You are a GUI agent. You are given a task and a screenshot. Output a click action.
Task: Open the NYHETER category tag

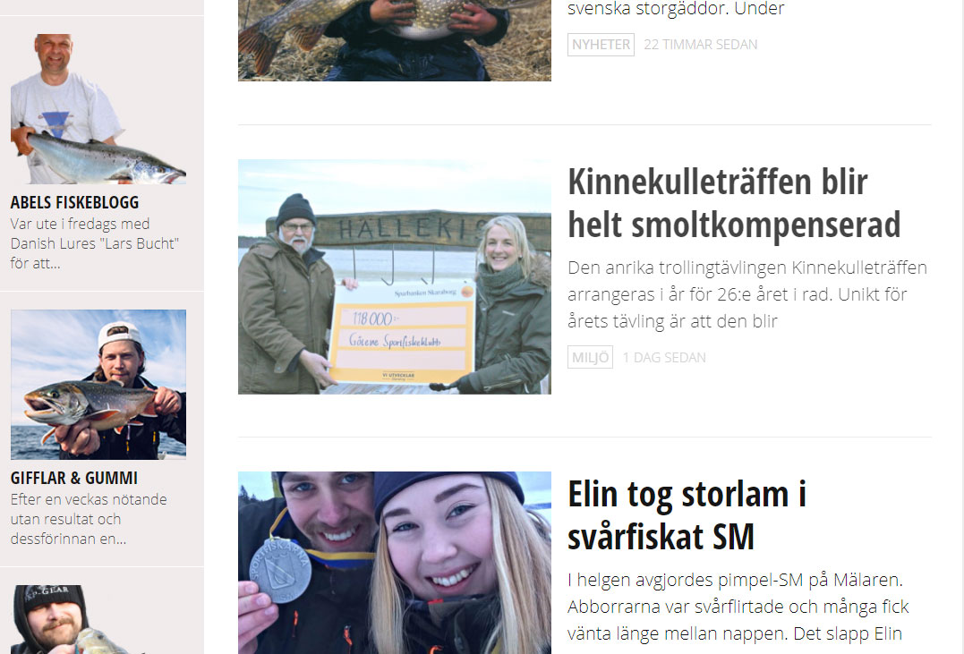pos(601,44)
